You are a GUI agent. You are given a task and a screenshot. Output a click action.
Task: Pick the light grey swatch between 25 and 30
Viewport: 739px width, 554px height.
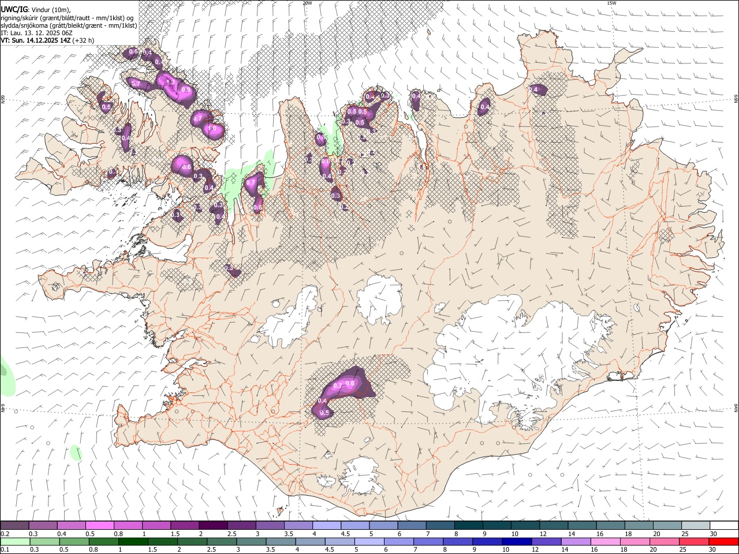click(x=696, y=526)
